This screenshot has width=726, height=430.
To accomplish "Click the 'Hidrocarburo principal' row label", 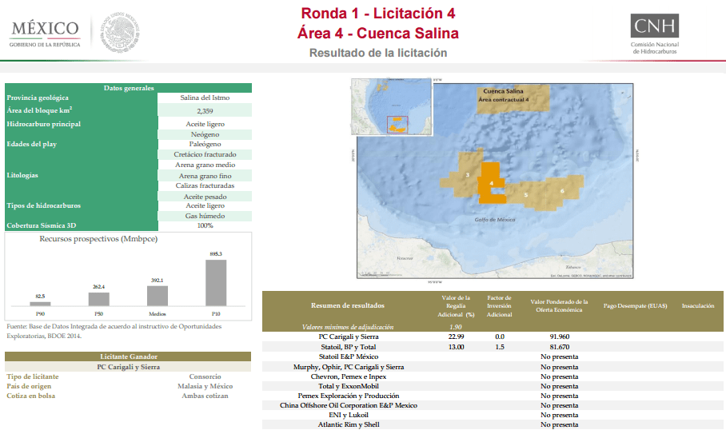I will [43, 124].
